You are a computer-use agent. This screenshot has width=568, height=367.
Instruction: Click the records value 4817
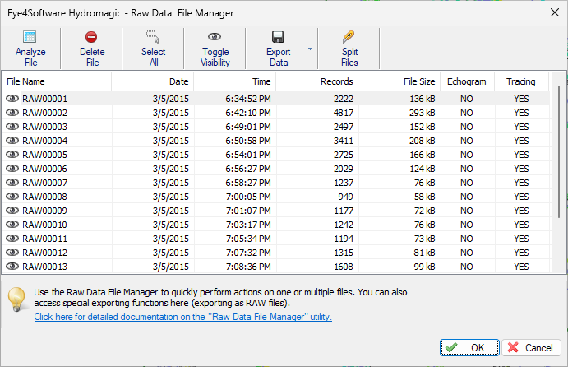pyautogui.click(x=344, y=113)
